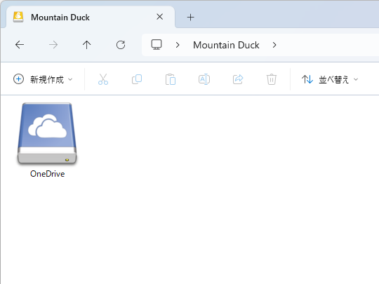Click the Share icon in toolbar
379x284 pixels.
pos(238,79)
